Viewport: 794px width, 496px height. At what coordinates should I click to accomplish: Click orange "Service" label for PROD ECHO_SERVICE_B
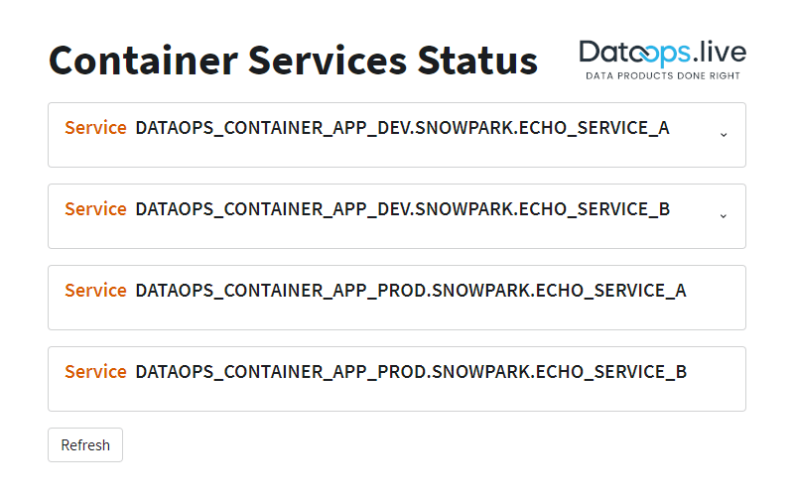tap(95, 372)
